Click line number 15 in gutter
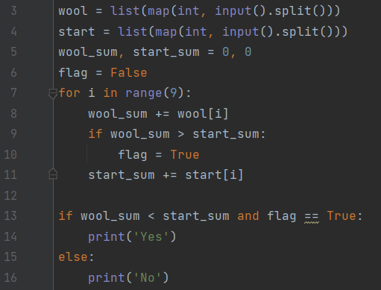 [x=10, y=257]
